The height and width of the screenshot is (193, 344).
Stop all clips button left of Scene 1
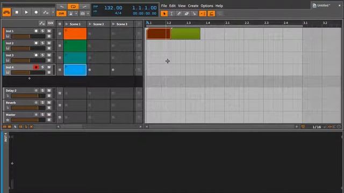(x=60, y=24)
